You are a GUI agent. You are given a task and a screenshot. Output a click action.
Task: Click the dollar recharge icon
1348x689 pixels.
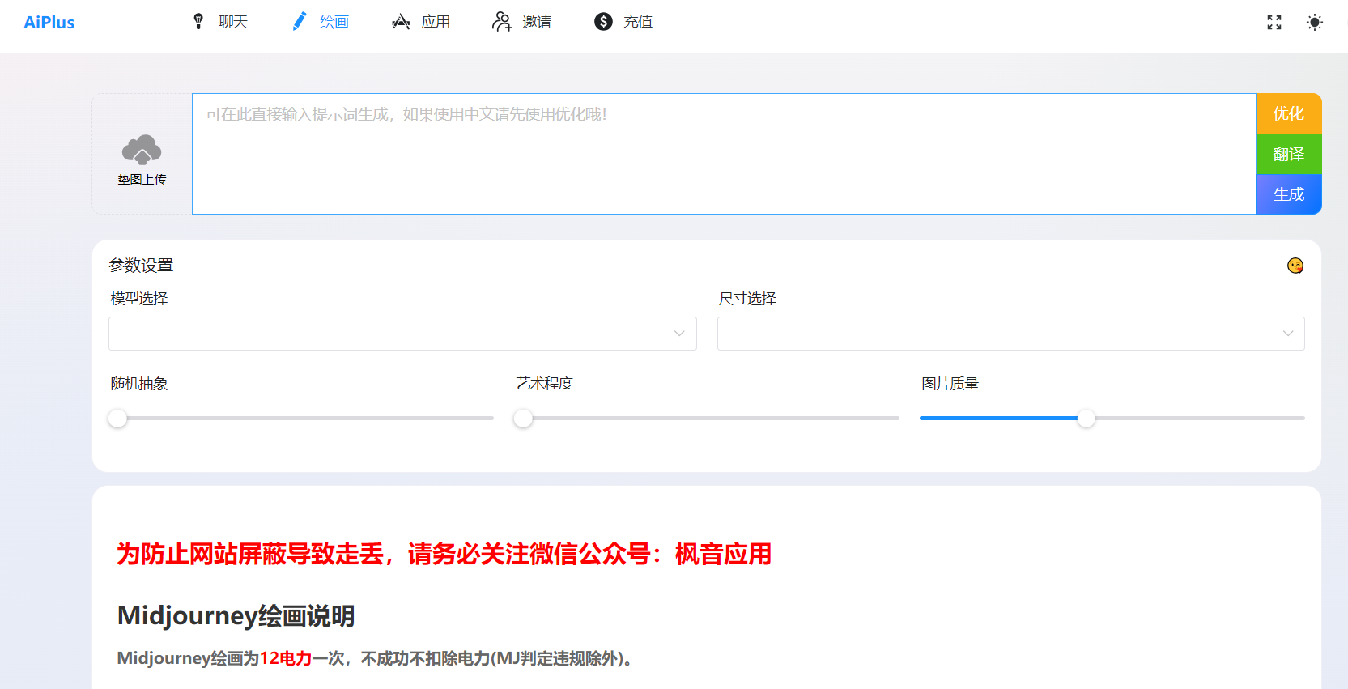[x=603, y=22]
